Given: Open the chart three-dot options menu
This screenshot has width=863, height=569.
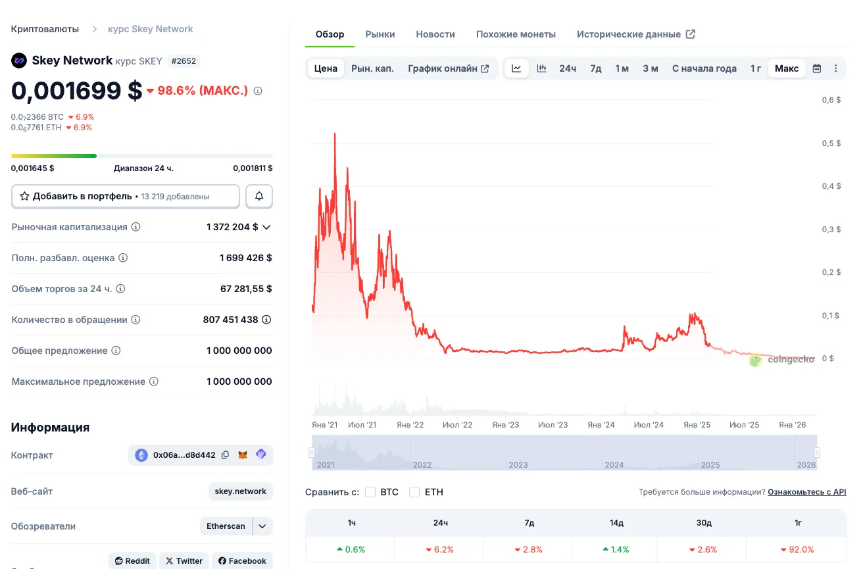Looking at the screenshot, I should click(836, 68).
